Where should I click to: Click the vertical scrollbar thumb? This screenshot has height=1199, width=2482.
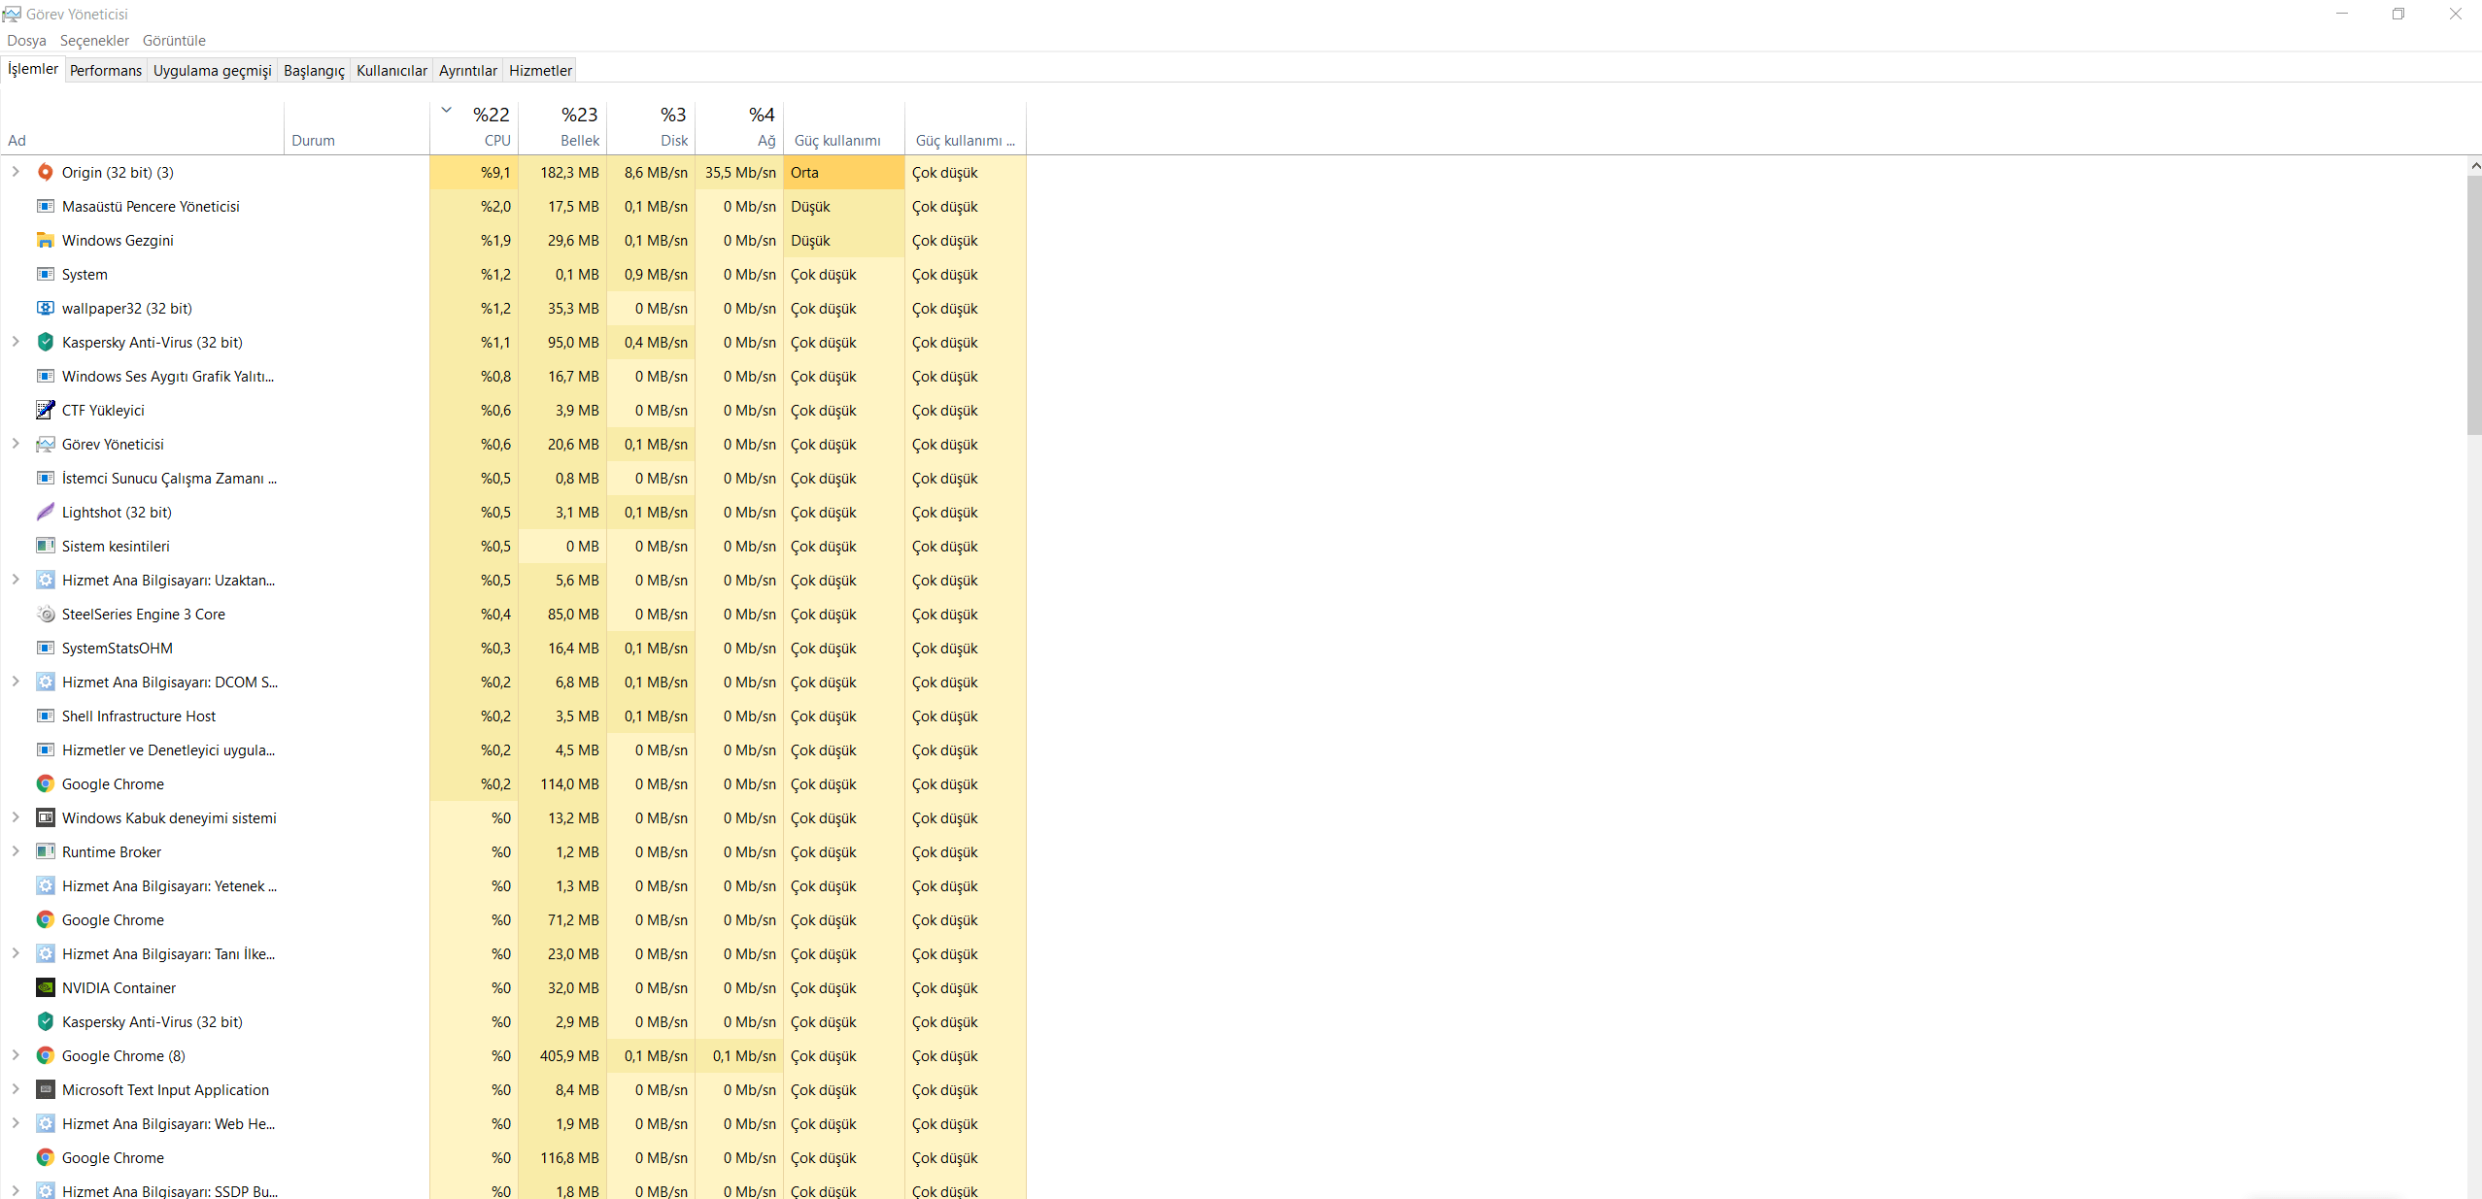[x=2473, y=303]
